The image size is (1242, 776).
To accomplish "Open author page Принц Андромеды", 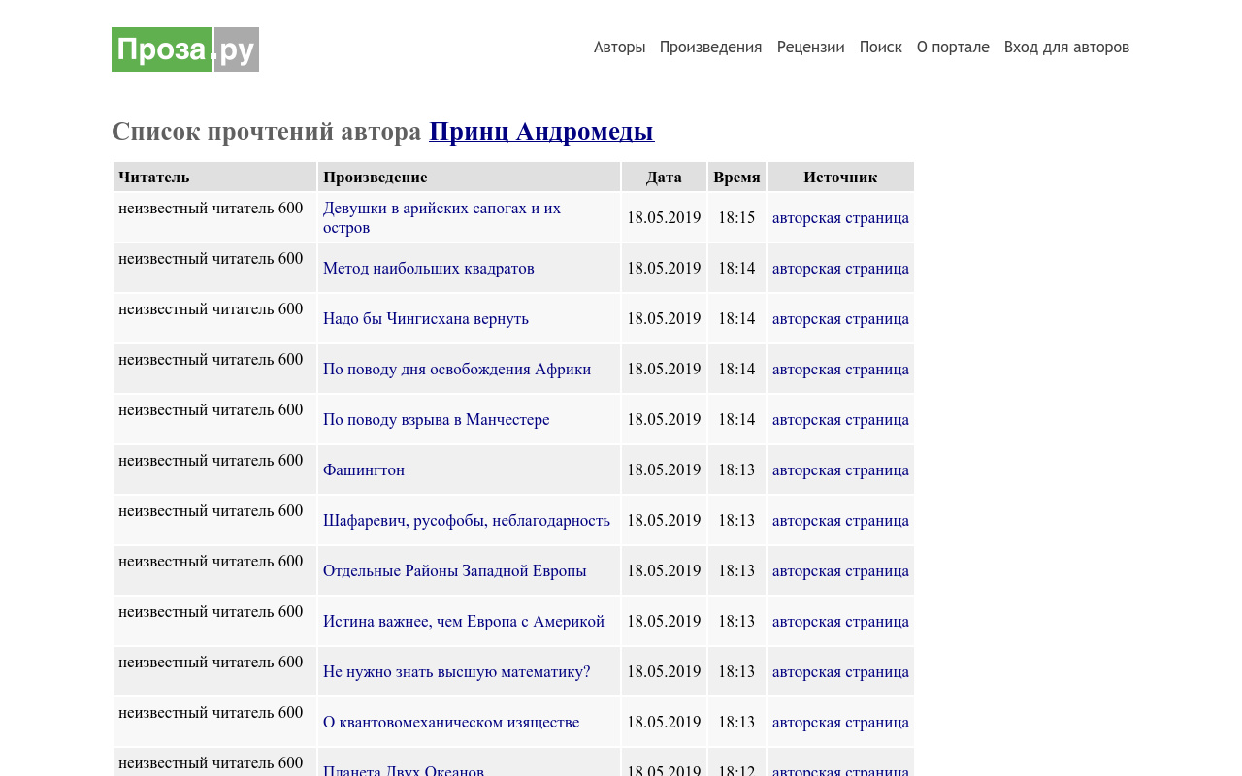I will [541, 131].
